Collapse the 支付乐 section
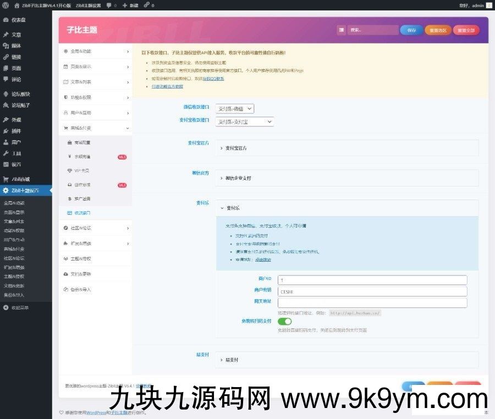The image size is (495, 419). pyautogui.click(x=346, y=208)
